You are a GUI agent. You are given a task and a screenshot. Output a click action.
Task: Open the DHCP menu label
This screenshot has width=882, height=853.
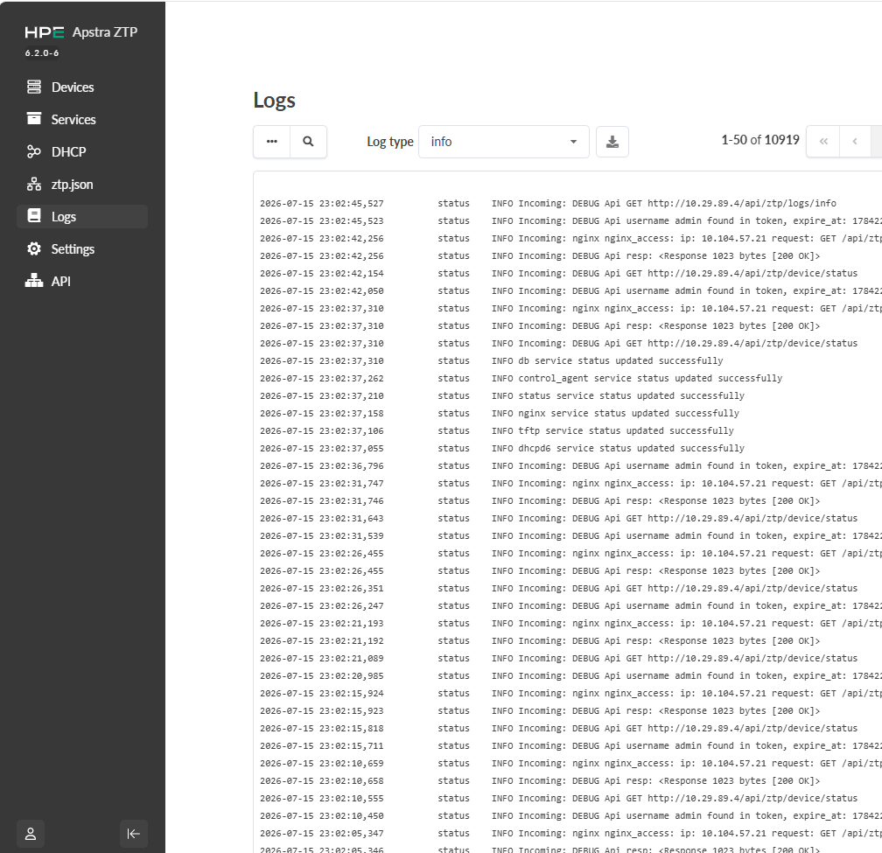click(x=68, y=152)
